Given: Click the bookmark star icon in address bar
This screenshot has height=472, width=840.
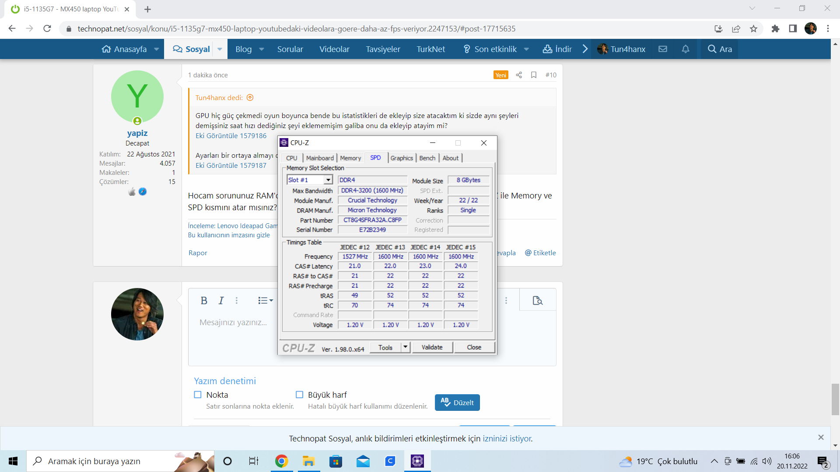Looking at the screenshot, I should 753,29.
